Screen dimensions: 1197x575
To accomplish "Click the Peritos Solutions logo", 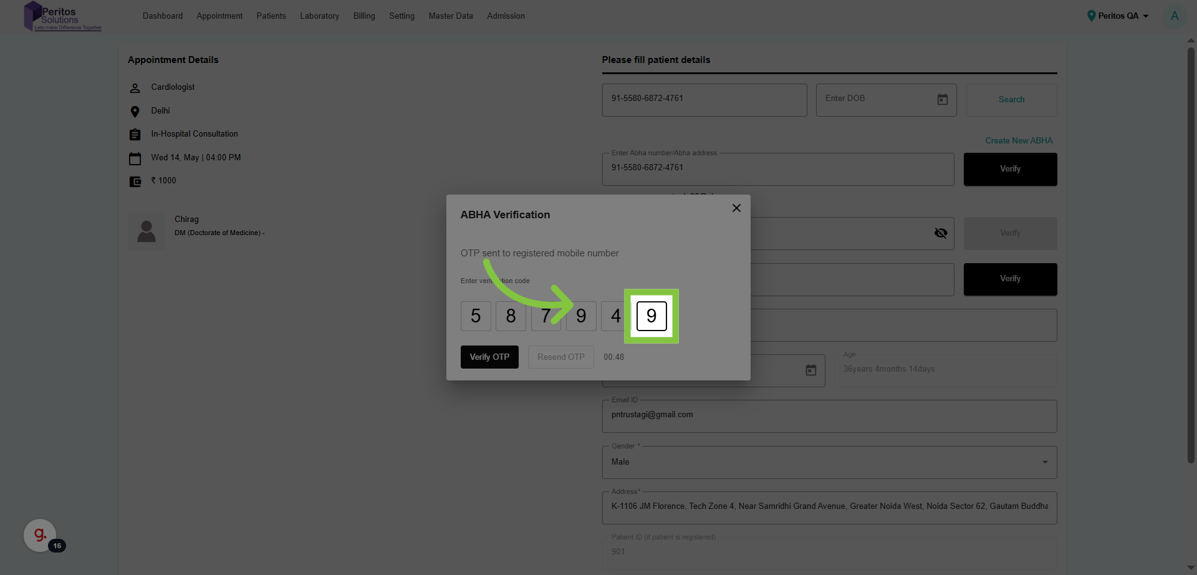I will coord(62,16).
